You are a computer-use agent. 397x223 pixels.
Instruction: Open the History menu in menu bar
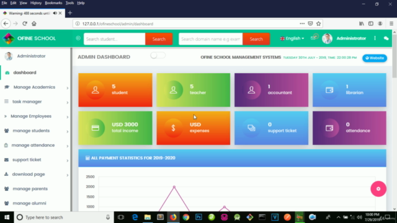pos(36,3)
